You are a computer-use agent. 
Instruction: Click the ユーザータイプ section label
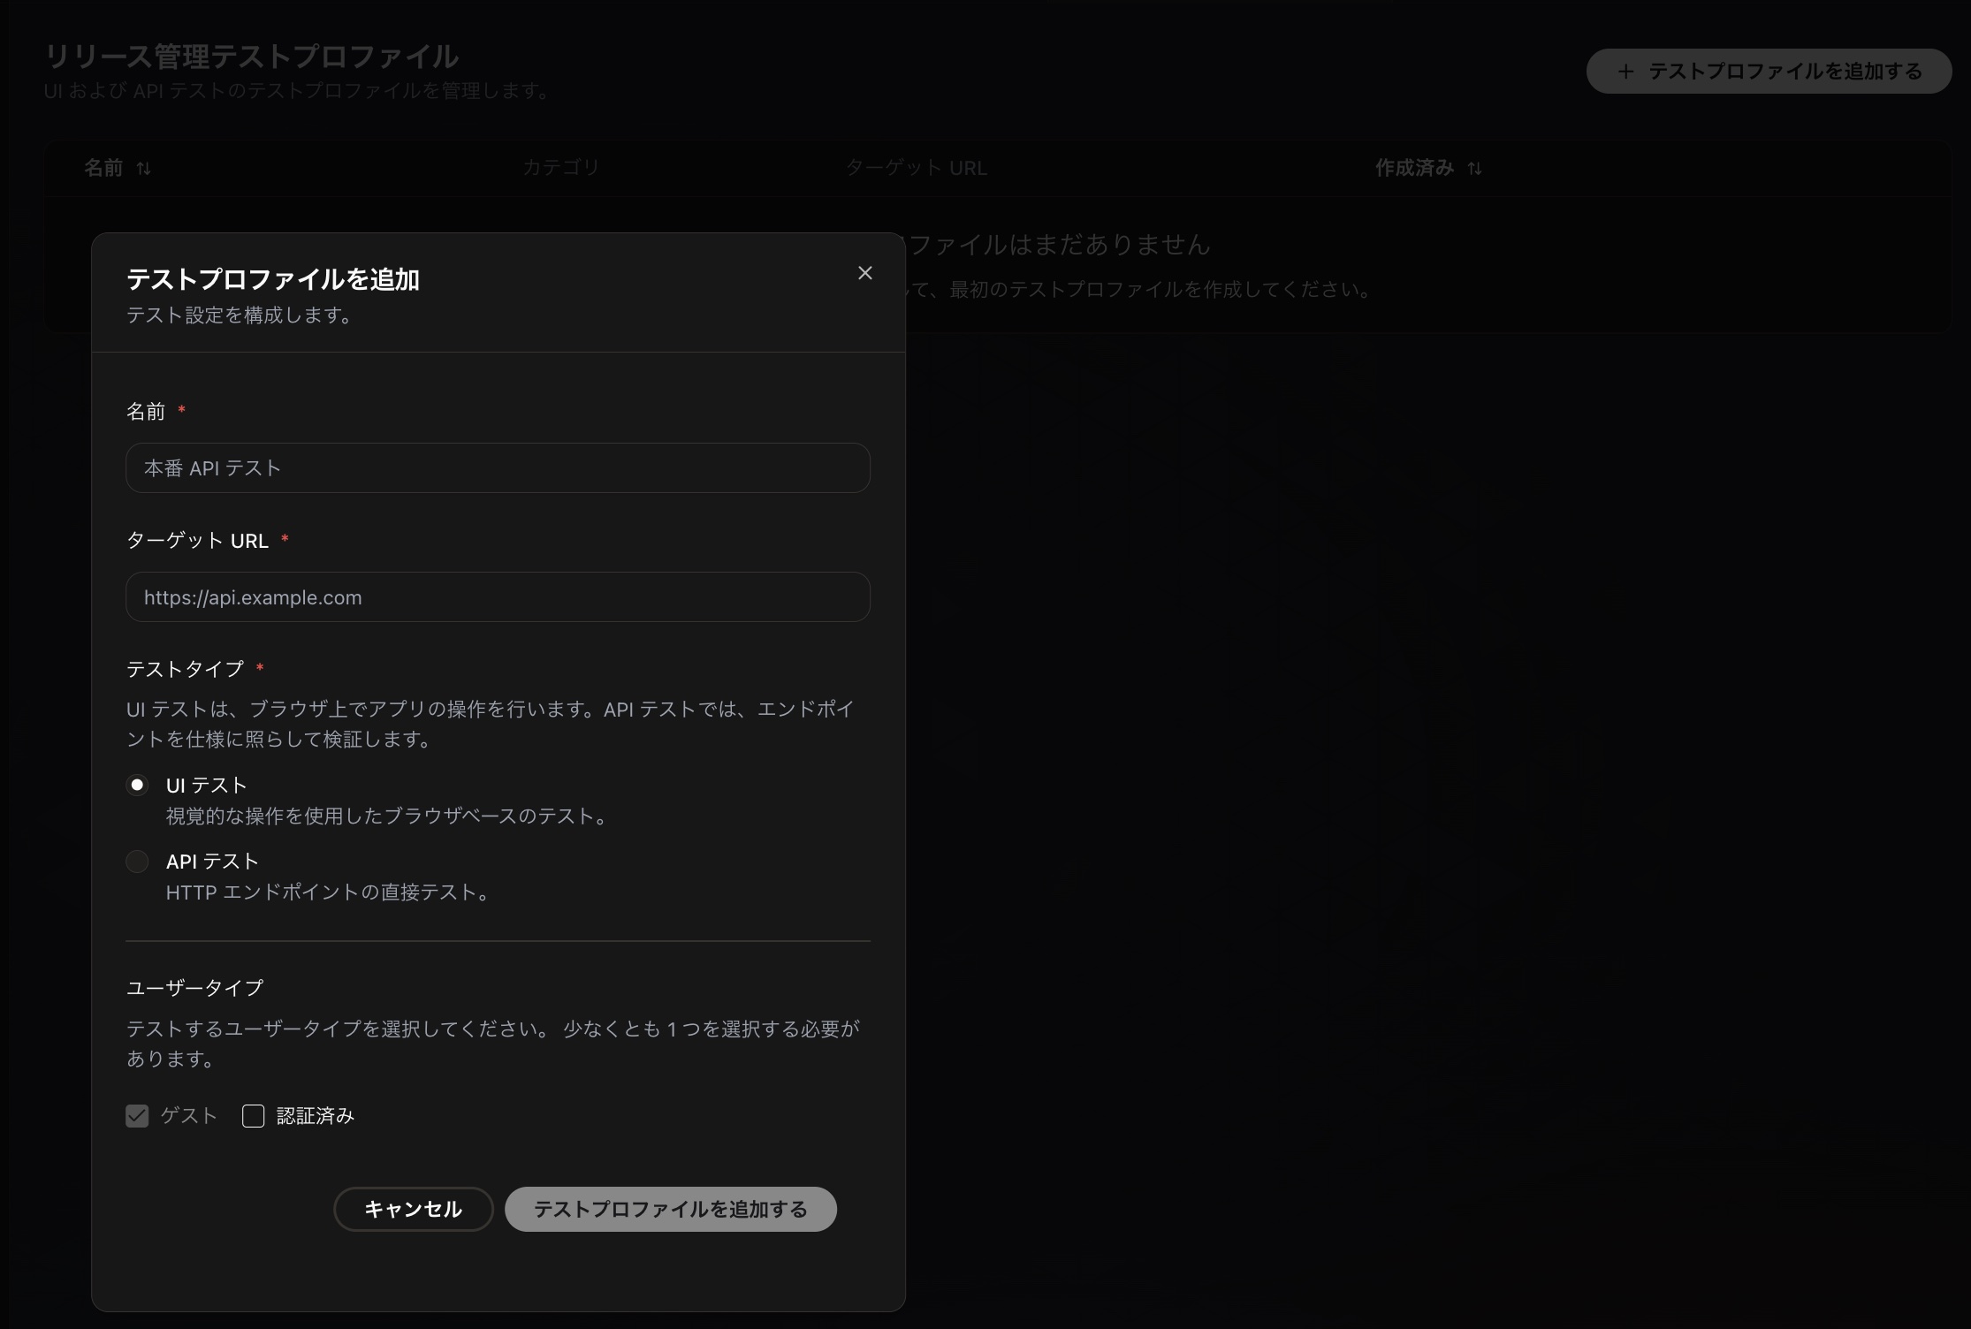coord(195,988)
